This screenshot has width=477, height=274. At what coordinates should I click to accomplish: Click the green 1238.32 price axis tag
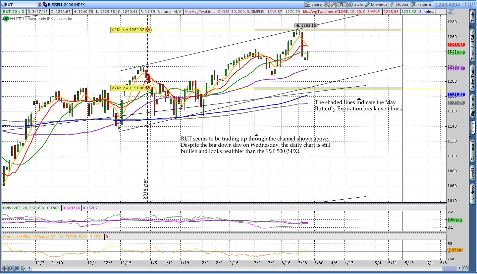(456, 52)
